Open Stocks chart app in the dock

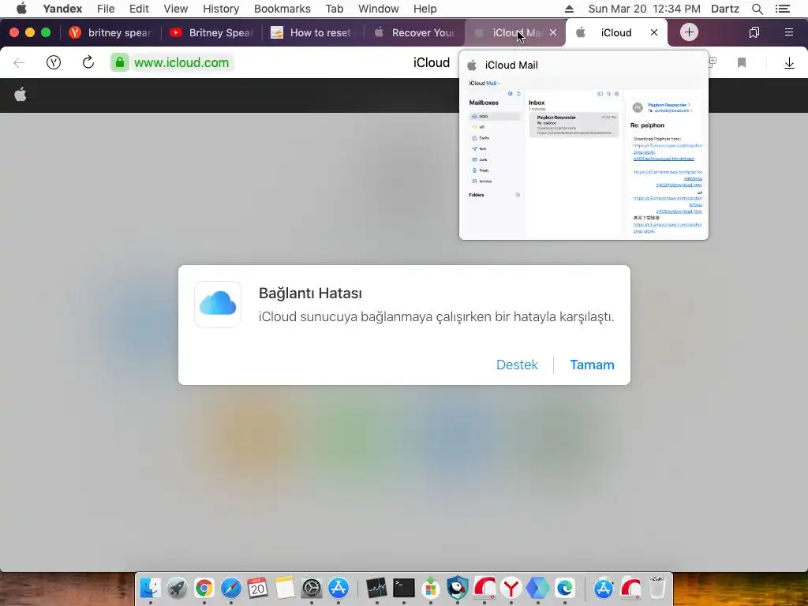(376, 588)
